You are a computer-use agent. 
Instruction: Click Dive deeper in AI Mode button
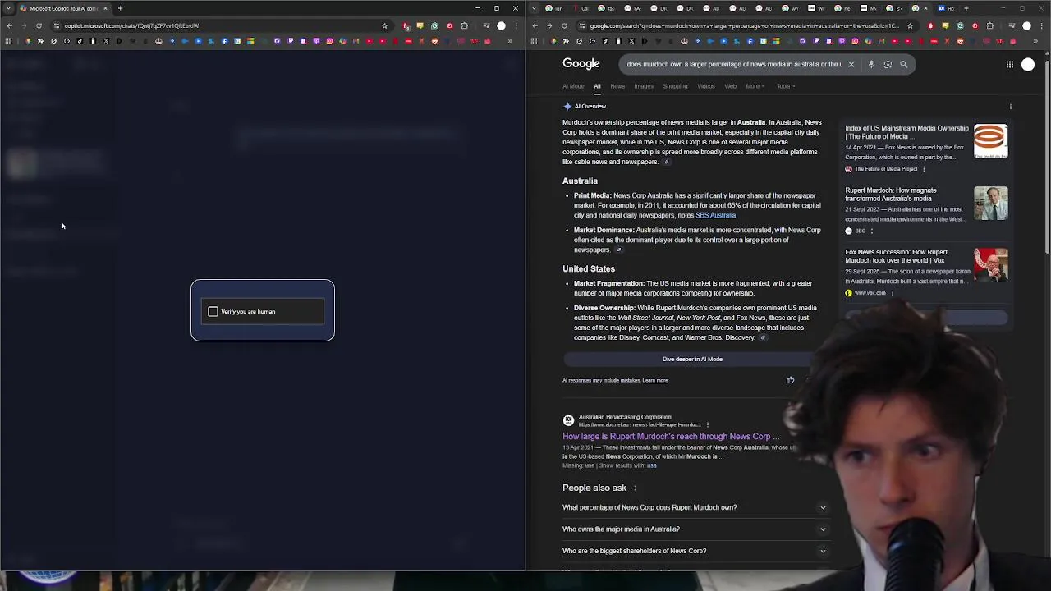click(692, 359)
